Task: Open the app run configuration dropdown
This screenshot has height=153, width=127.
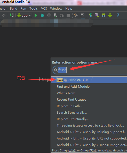Action: tap(24, 15)
